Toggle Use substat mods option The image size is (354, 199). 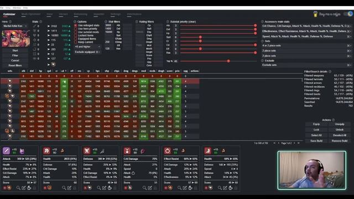(76, 32)
